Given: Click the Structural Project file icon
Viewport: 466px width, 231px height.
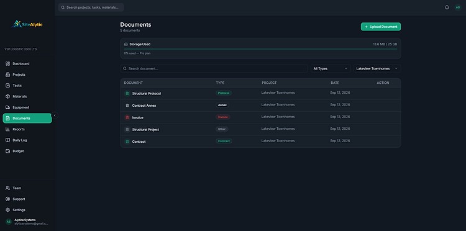Looking at the screenshot, I should pyautogui.click(x=127, y=129).
